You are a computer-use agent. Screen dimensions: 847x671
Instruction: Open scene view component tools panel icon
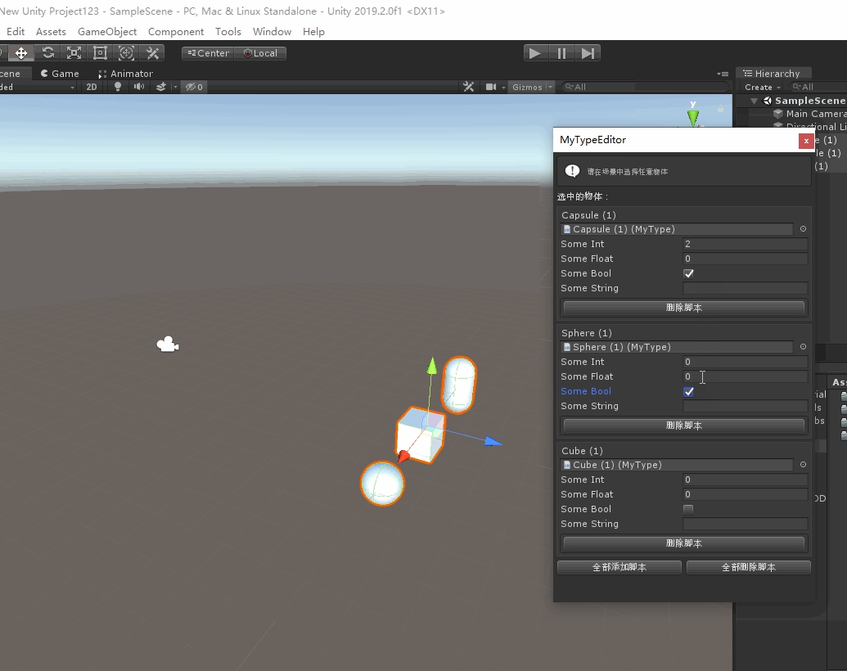tap(469, 87)
